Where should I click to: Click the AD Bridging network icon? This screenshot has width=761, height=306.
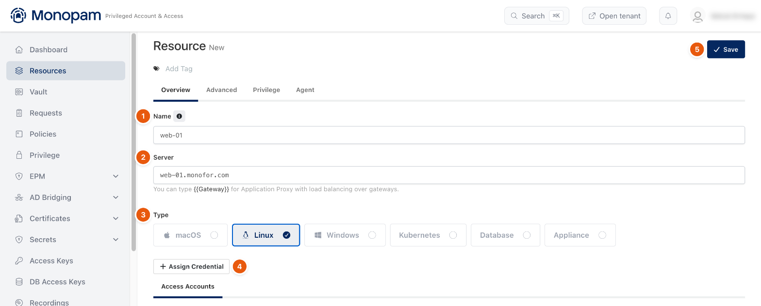coord(19,198)
